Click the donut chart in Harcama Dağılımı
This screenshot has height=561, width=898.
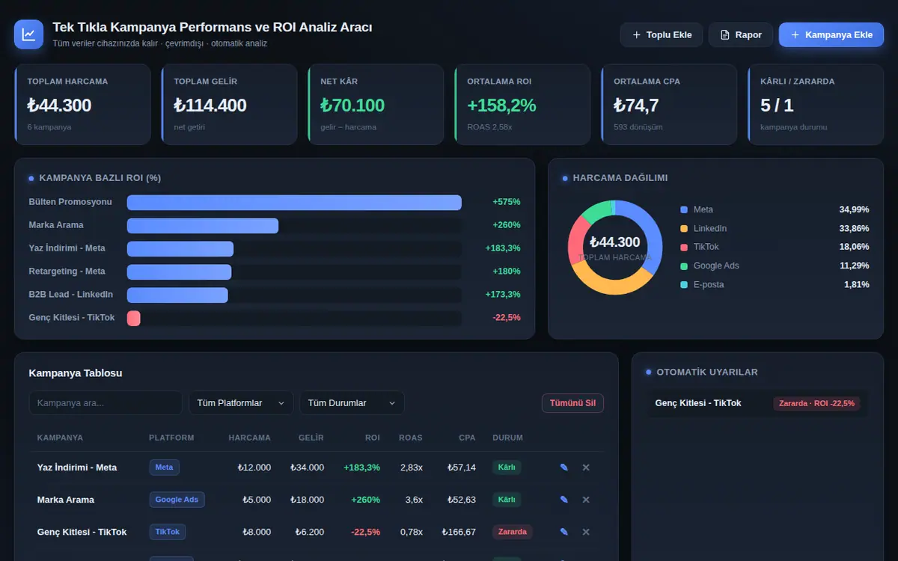[x=615, y=248]
